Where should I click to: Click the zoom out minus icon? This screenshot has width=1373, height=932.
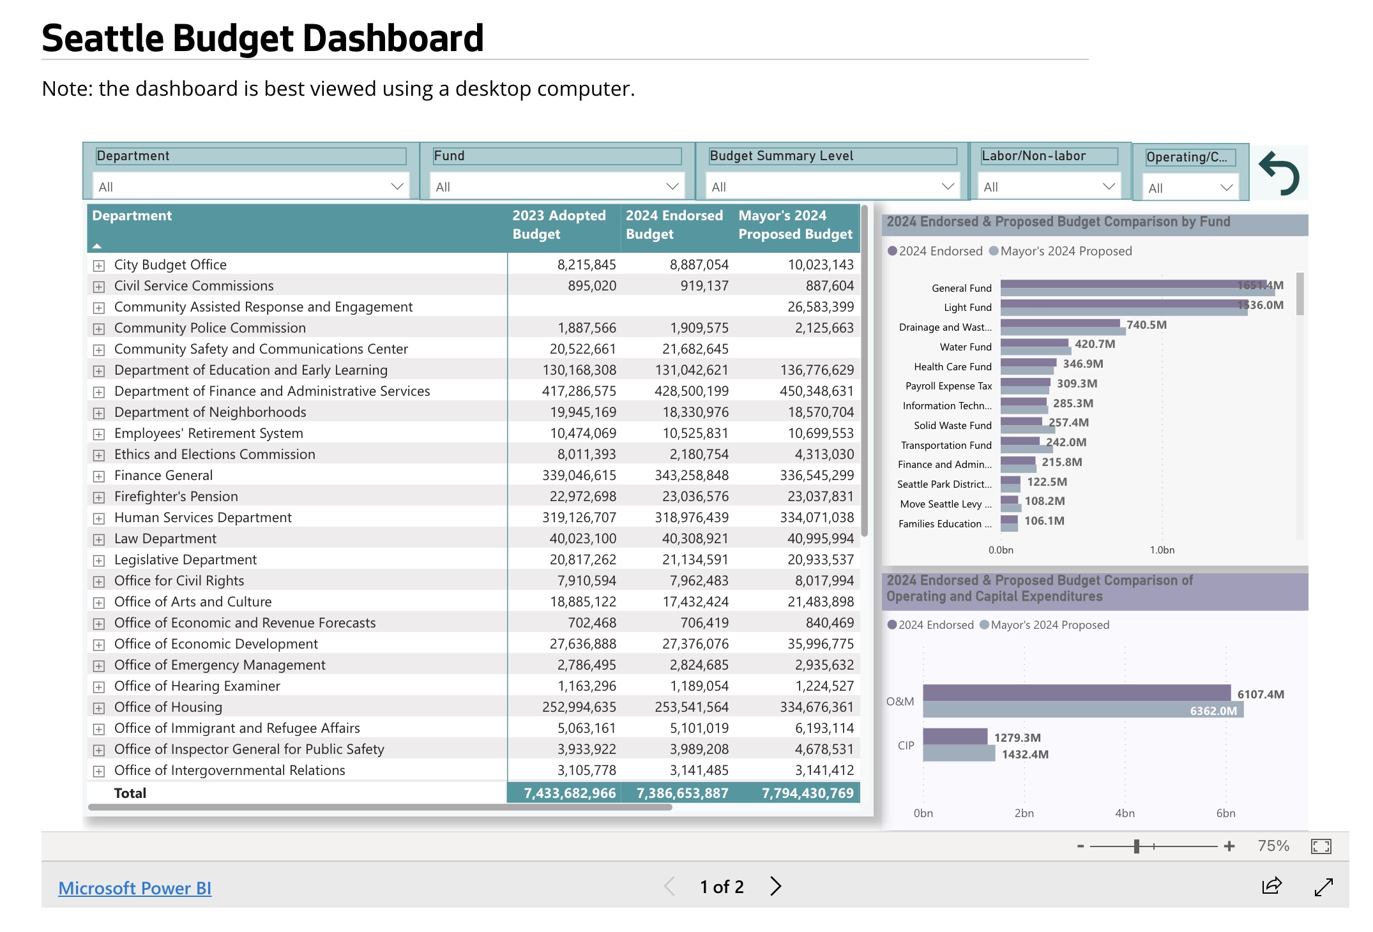(1081, 846)
